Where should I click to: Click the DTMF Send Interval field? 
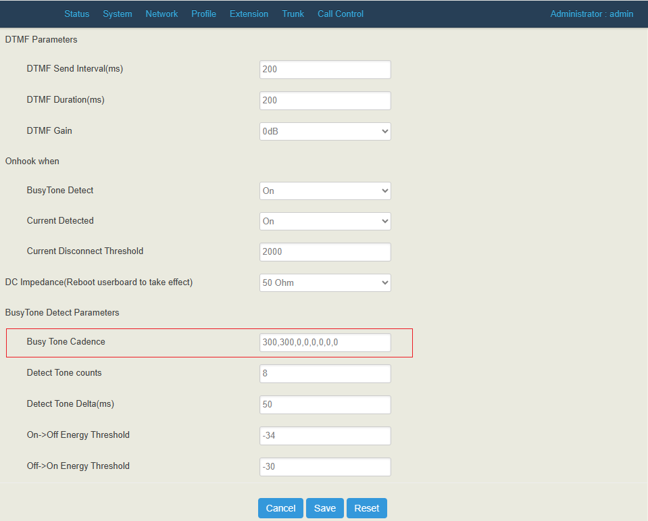coord(325,69)
